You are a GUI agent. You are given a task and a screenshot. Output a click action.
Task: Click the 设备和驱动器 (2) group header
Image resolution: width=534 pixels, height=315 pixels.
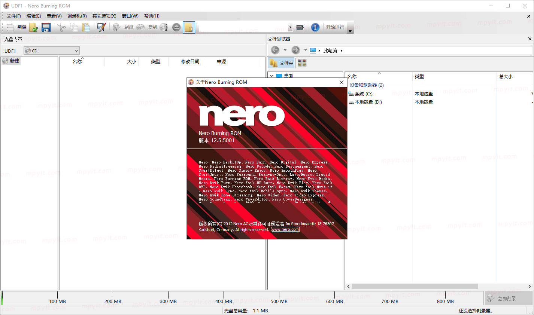point(367,85)
